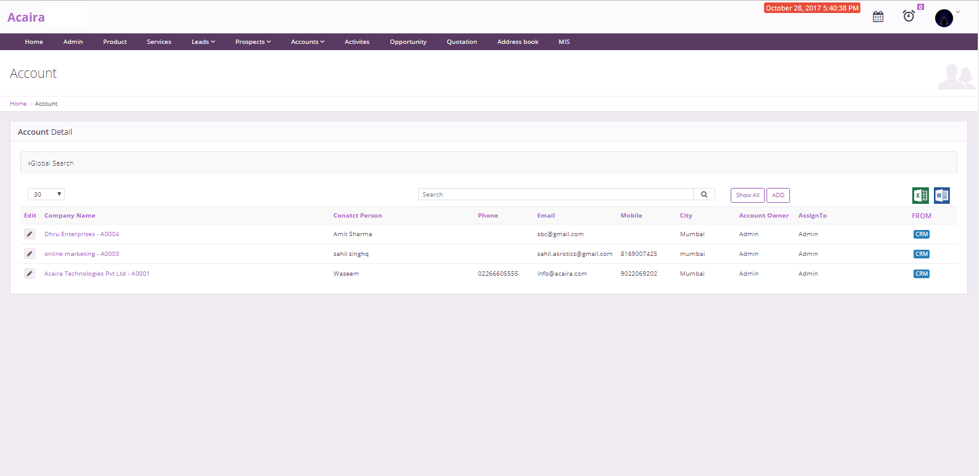The height and width of the screenshot is (476, 979).
Task: Open the page size dropdown showing 30
Action: [x=46, y=195]
